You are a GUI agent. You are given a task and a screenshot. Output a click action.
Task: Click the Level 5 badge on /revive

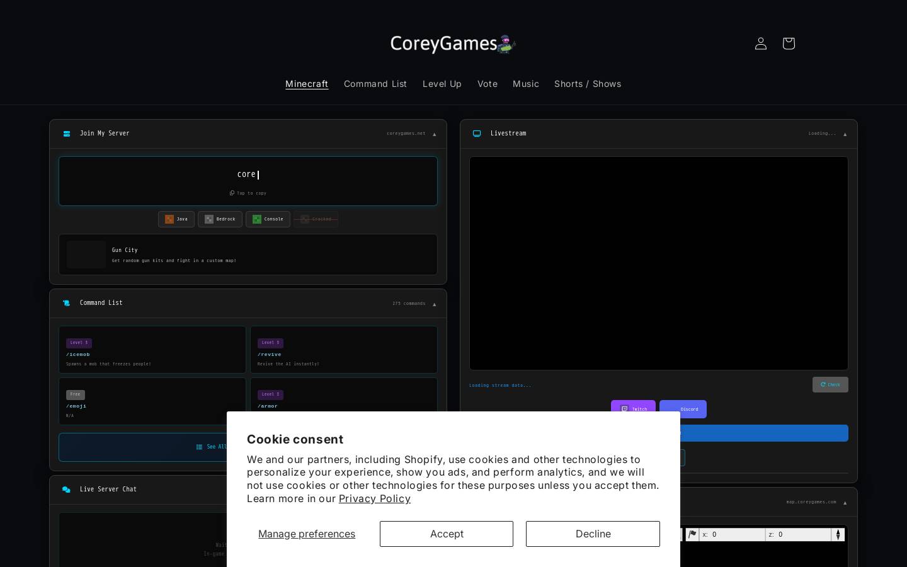tap(270, 343)
